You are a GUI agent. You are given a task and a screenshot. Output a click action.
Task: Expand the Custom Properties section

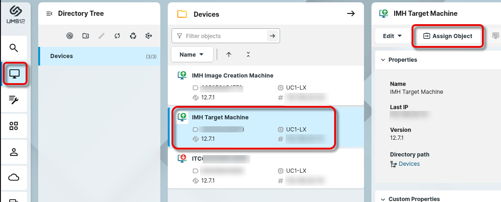(x=383, y=199)
